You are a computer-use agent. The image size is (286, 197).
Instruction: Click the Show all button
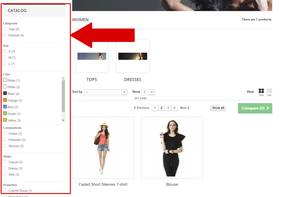(218, 108)
